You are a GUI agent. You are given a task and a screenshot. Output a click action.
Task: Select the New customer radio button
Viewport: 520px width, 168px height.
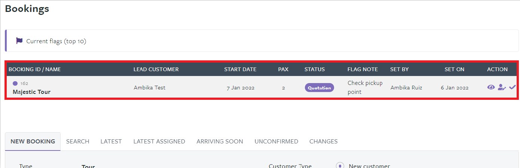[340, 166]
